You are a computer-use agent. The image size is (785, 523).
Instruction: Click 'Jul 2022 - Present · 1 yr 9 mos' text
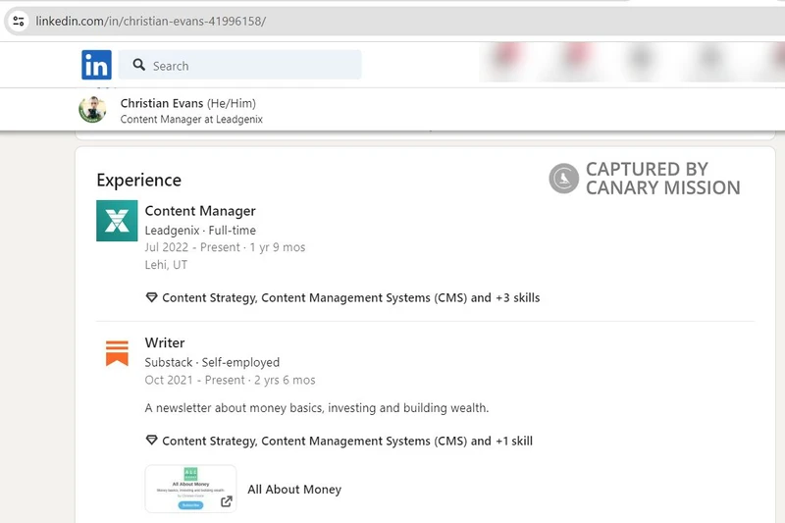click(225, 247)
